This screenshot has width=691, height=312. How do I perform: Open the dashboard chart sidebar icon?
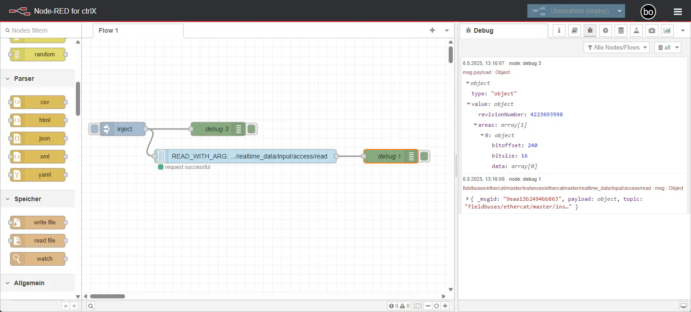click(667, 30)
